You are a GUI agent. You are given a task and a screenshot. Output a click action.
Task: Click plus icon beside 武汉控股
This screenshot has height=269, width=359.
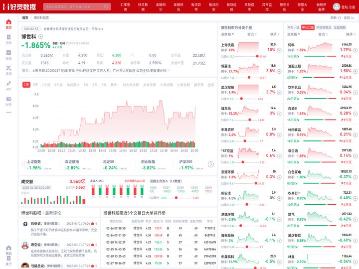tap(279, 93)
